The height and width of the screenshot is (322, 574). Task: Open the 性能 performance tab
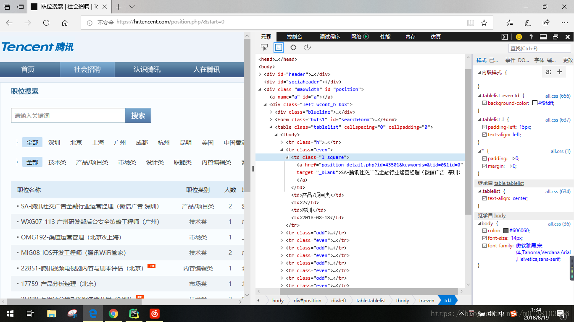pyautogui.click(x=385, y=37)
